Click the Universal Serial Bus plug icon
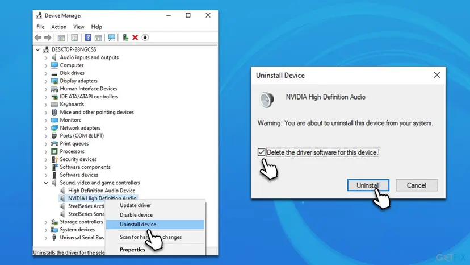This screenshot has height=265, width=470. coord(54,237)
